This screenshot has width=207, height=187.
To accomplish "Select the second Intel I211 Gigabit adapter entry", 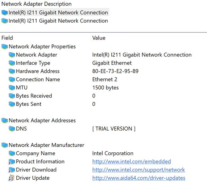I will pos(58,21).
